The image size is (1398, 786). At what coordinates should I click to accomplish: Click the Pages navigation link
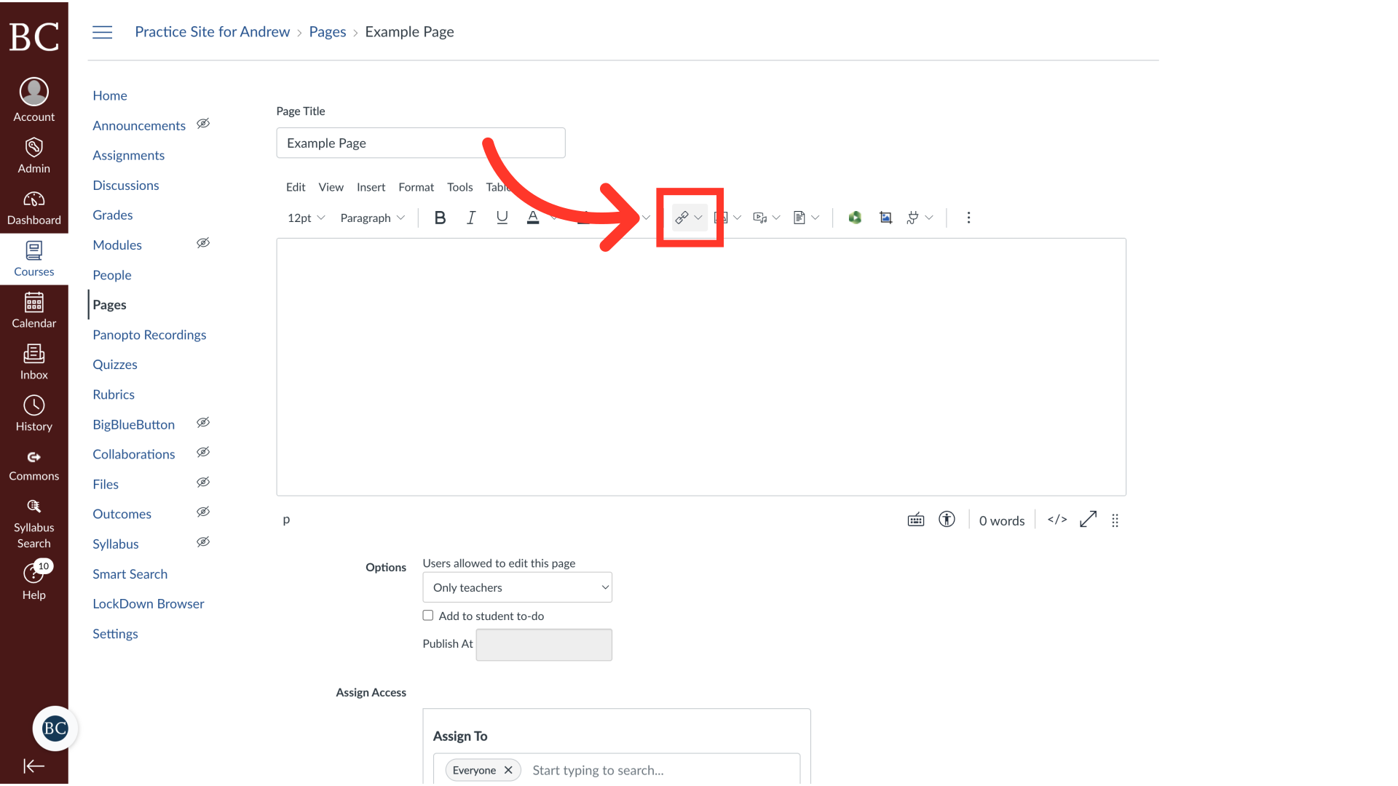tap(109, 304)
